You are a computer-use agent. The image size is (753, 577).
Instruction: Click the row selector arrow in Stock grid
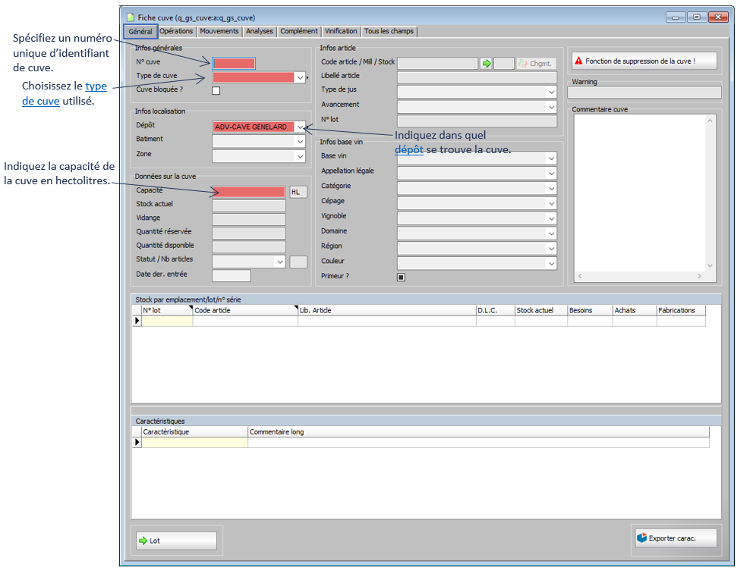[x=137, y=321]
